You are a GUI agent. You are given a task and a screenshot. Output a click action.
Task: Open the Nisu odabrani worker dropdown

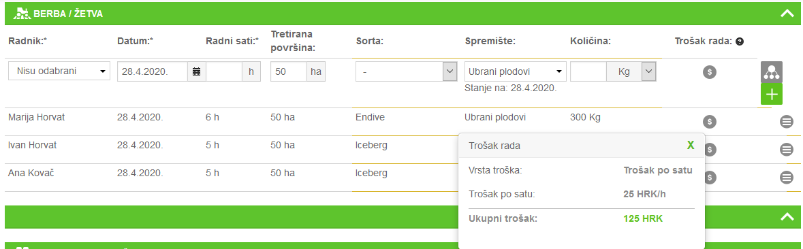pos(59,71)
